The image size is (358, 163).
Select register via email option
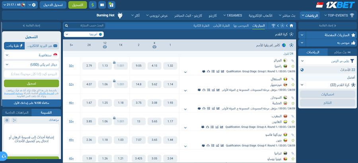click(x=42, y=46)
